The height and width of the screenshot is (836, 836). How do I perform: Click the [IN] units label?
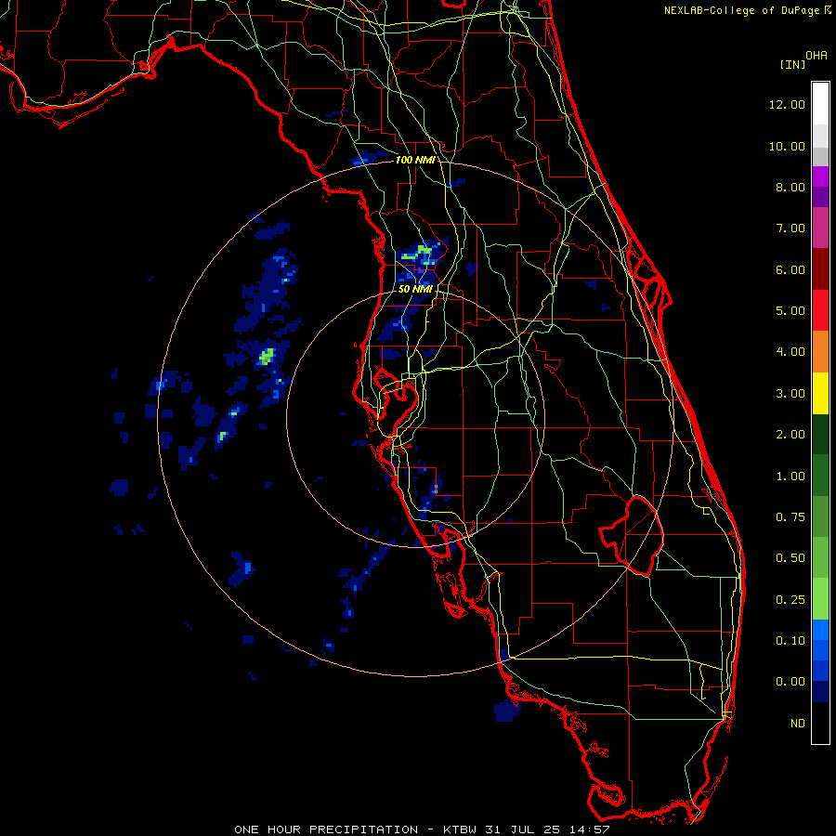792,64
